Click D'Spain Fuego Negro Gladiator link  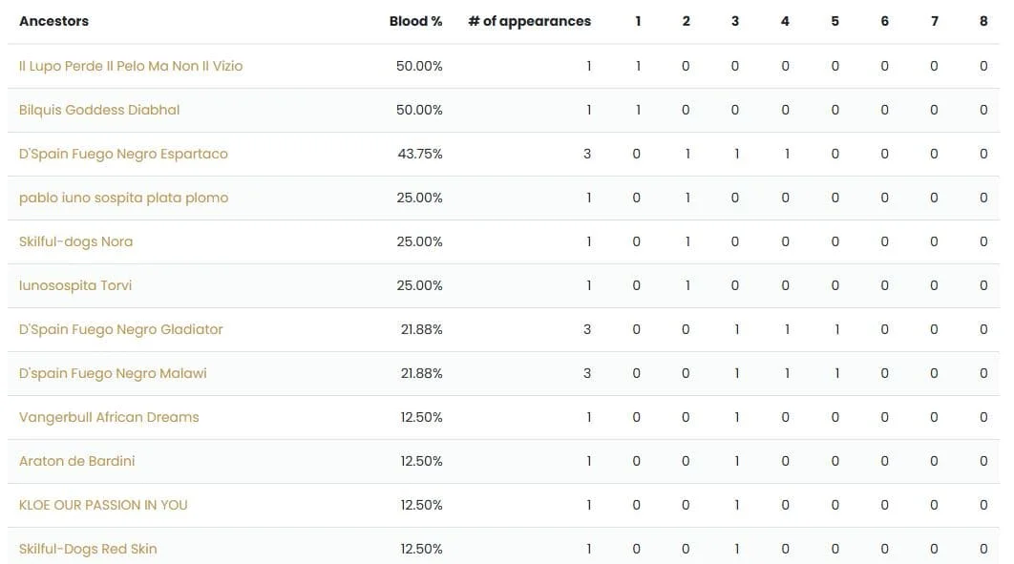click(121, 329)
